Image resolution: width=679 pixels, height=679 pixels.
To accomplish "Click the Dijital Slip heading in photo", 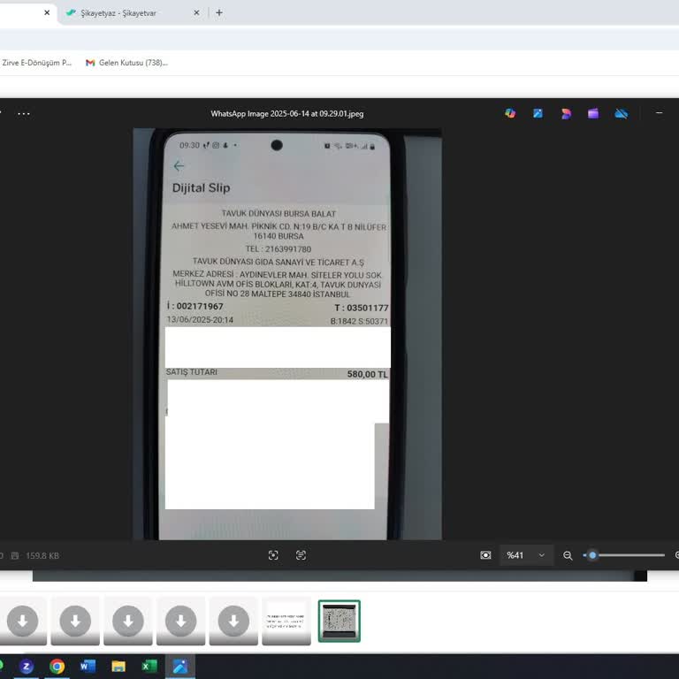I will pos(201,187).
